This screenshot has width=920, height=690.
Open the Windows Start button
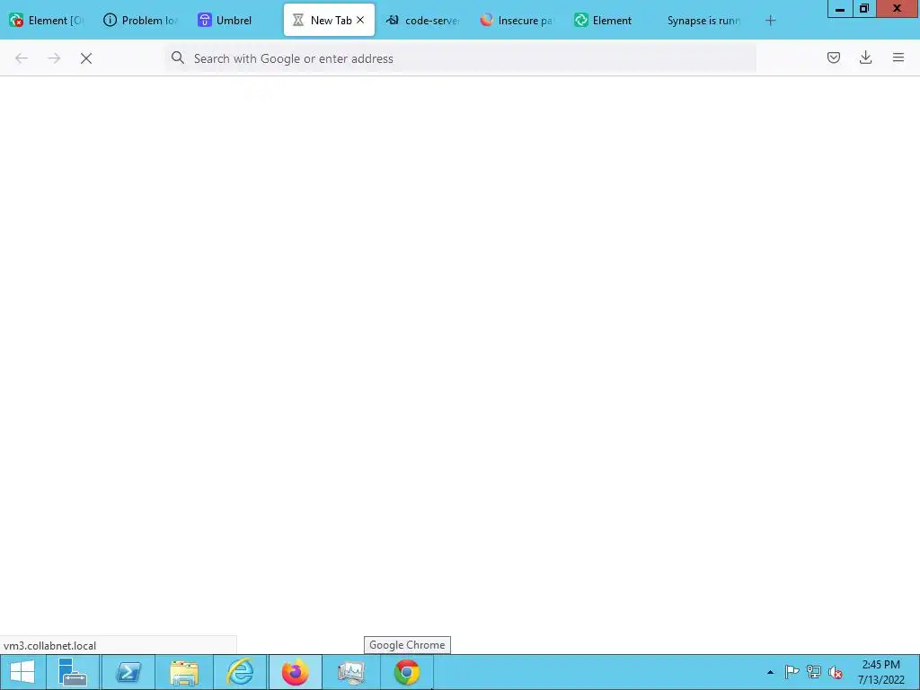[22, 672]
